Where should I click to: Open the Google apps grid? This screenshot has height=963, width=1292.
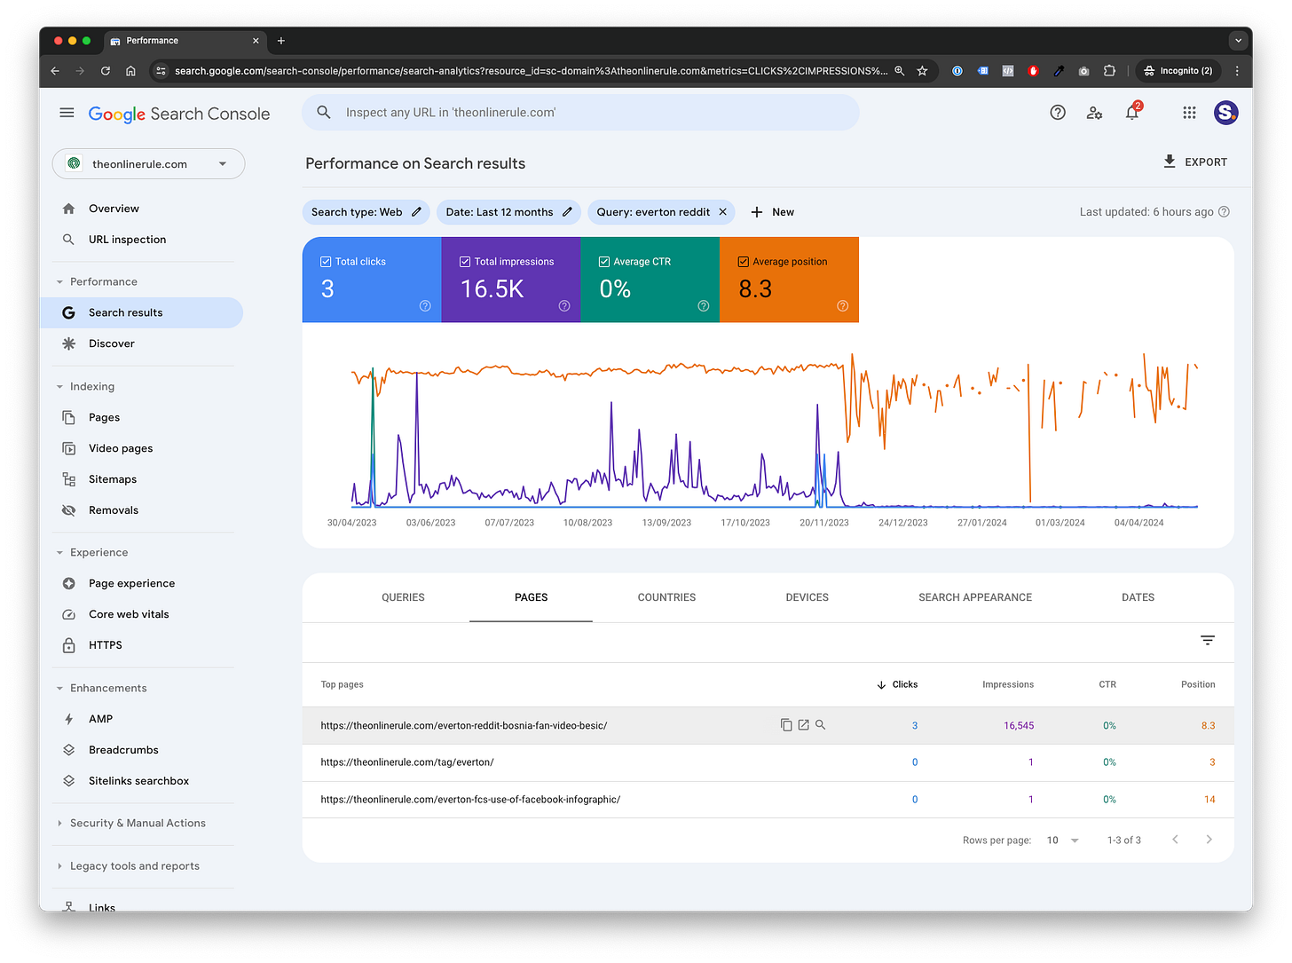point(1189,113)
